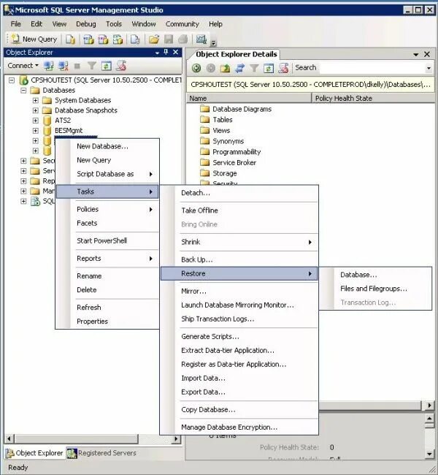Image resolution: width=438 pixels, height=475 pixels.
Task: Click the Object Explorer pin (auto-hide) icon
Action: 166,52
